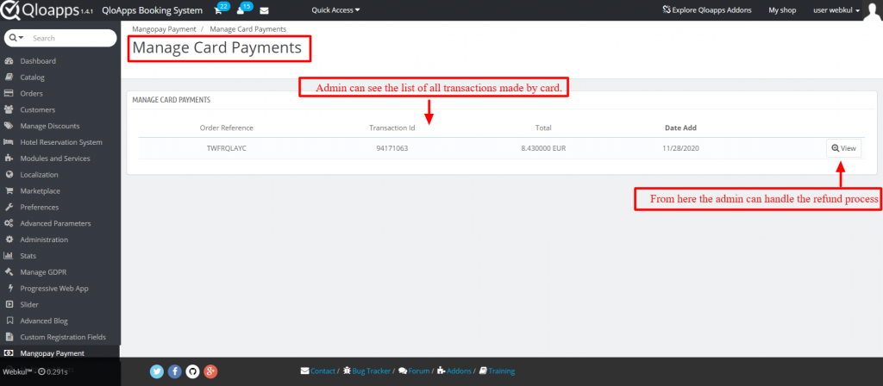Open the Marketplace menu item
Screen dimensions: 883x386
(40, 190)
